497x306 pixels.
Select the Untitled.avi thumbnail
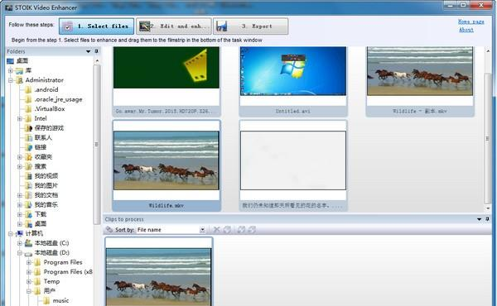[x=293, y=81]
